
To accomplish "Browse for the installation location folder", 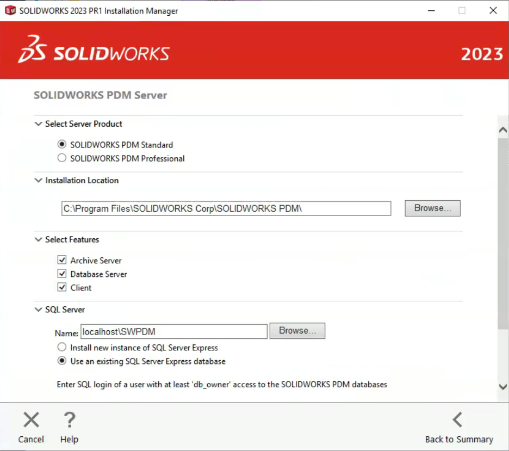I will click(432, 208).
